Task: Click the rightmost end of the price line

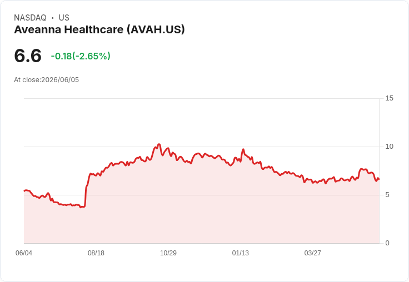Action: pyautogui.click(x=379, y=179)
